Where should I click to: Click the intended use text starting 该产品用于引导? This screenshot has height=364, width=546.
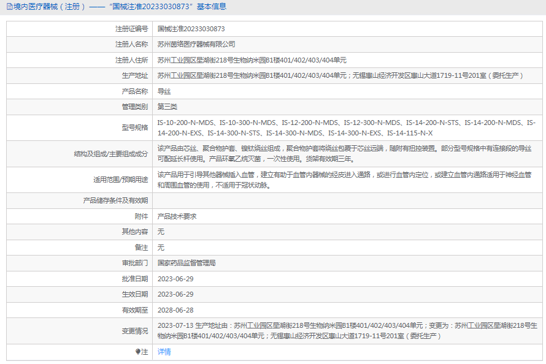[344, 180]
